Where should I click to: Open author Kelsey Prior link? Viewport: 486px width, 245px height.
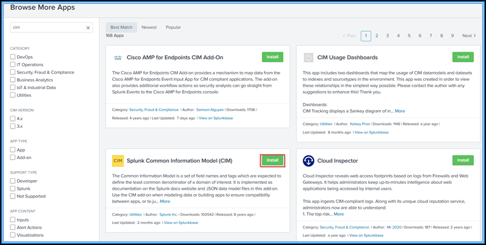click(359, 124)
